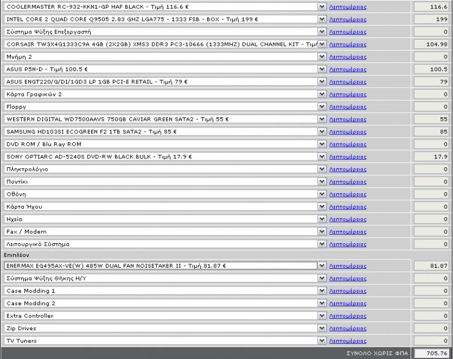Click the Επιπλέον section heading
The height and width of the screenshot is (359, 453).
pos(16,255)
